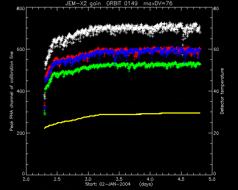Click the 3.5 label on the days axis
The height and width of the screenshot is (190, 238).
(x=119, y=179)
